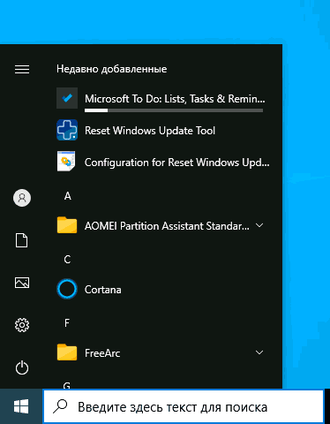This screenshot has width=330, height=424.
Task: Click the Power button icon
Action: point(22,367)
